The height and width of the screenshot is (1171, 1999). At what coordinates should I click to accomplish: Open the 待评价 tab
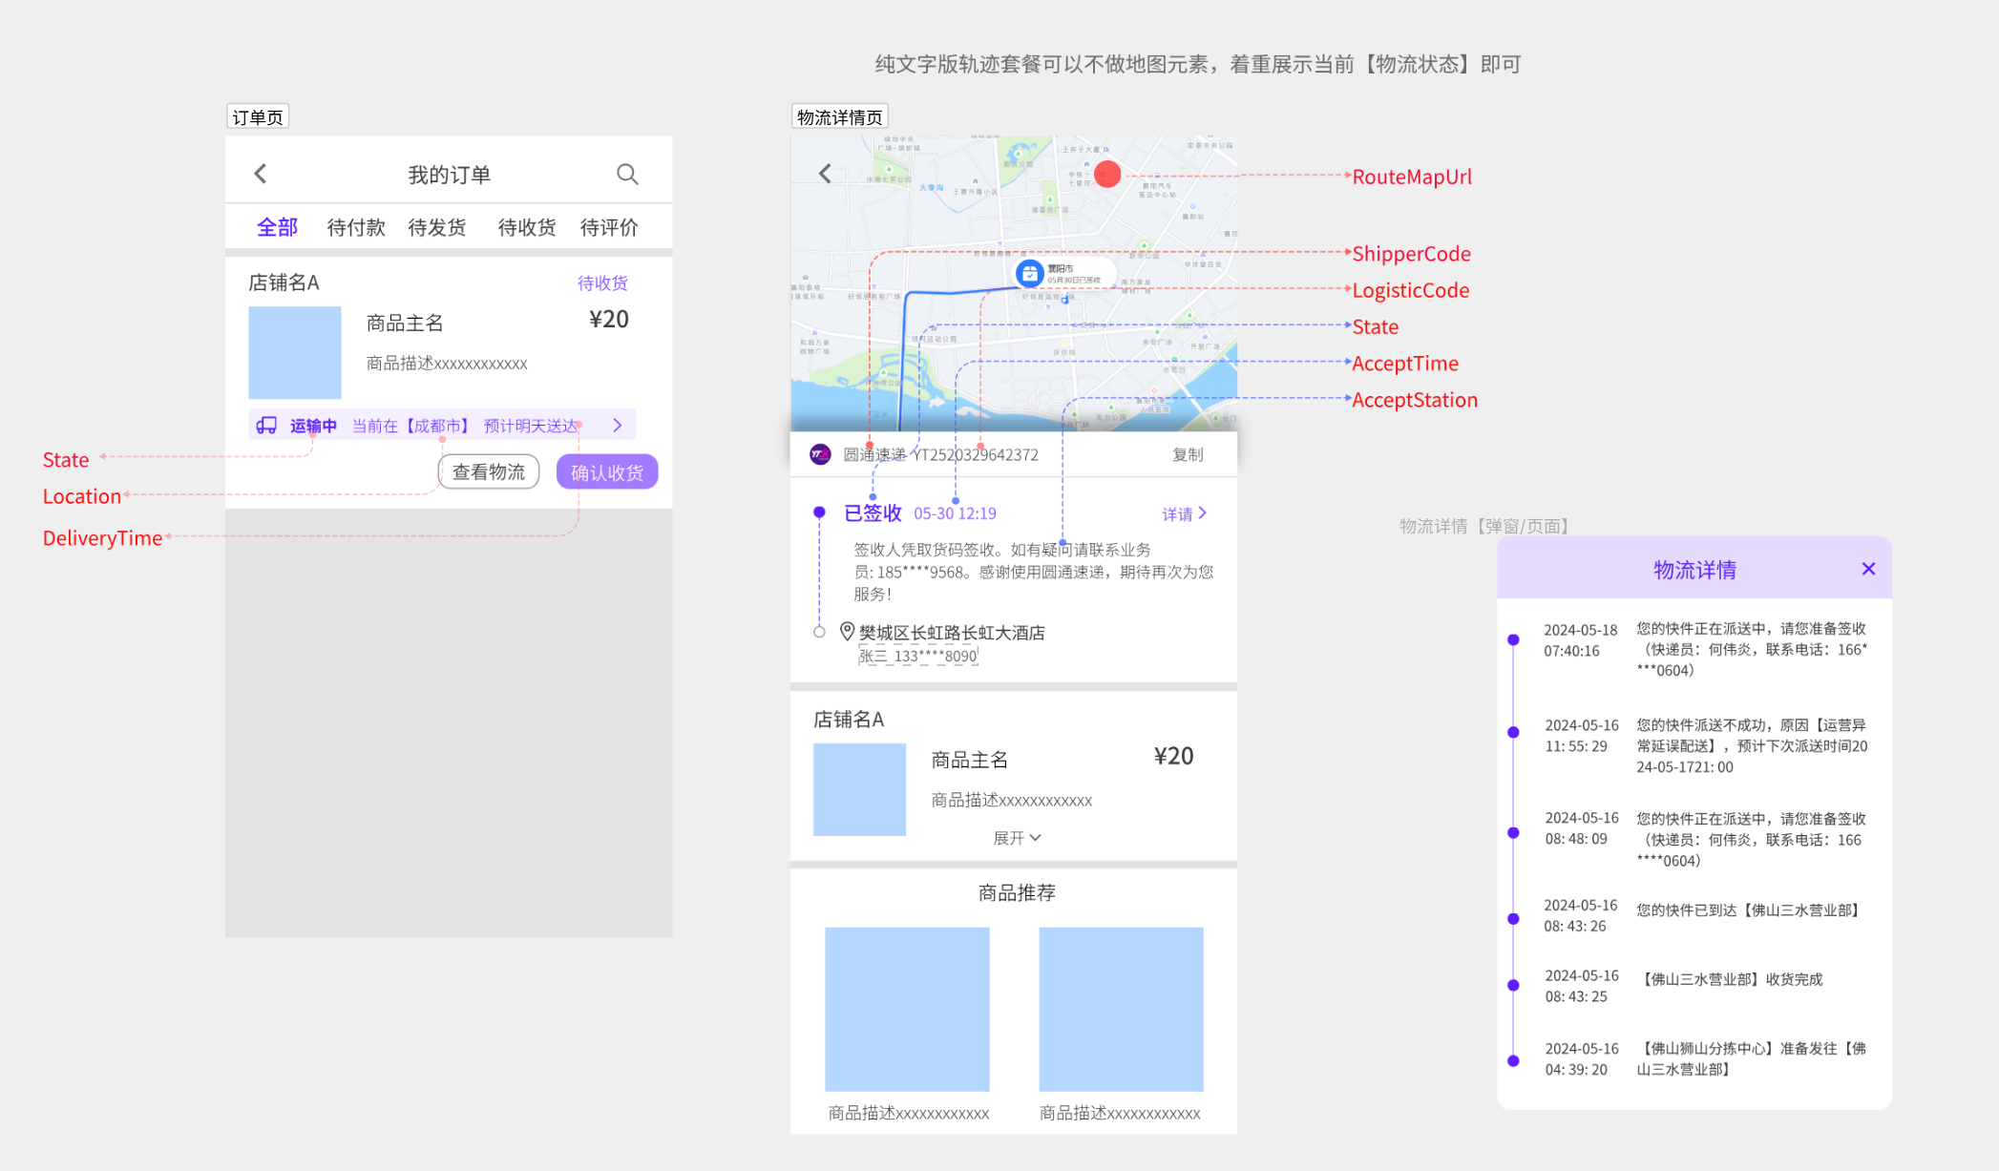(609, 227)
